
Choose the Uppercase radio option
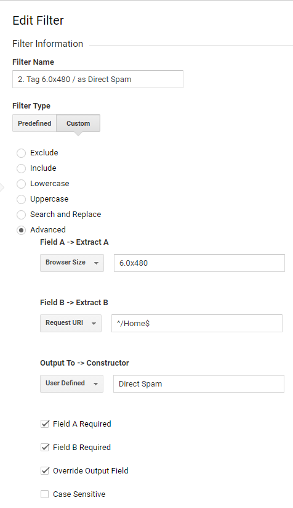[22, 199]
